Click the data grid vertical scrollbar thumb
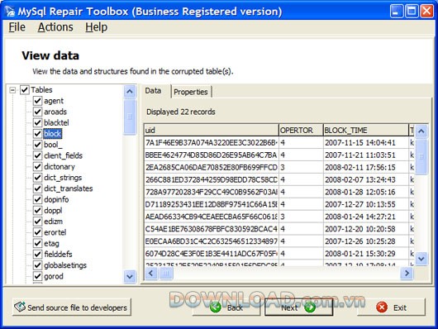The image size is (438, 329). coord(421,156)
